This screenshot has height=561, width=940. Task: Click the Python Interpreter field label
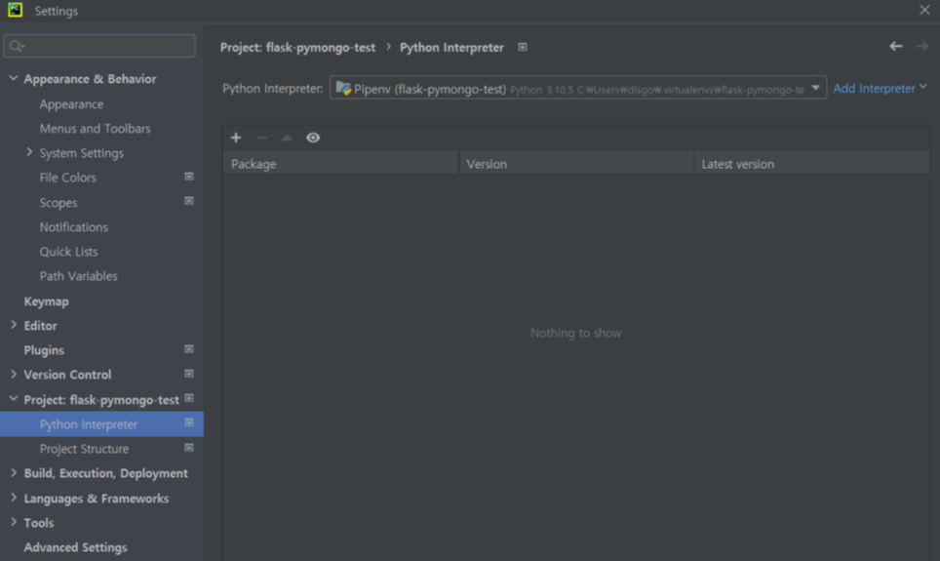click(273, 88)
